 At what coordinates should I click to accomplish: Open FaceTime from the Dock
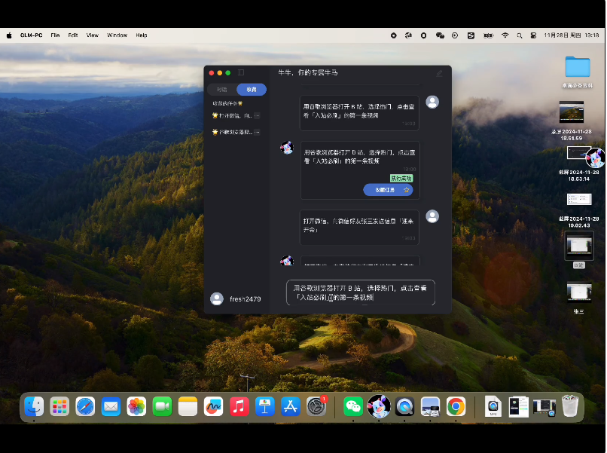pyautogui.click(x=162, y=406)
